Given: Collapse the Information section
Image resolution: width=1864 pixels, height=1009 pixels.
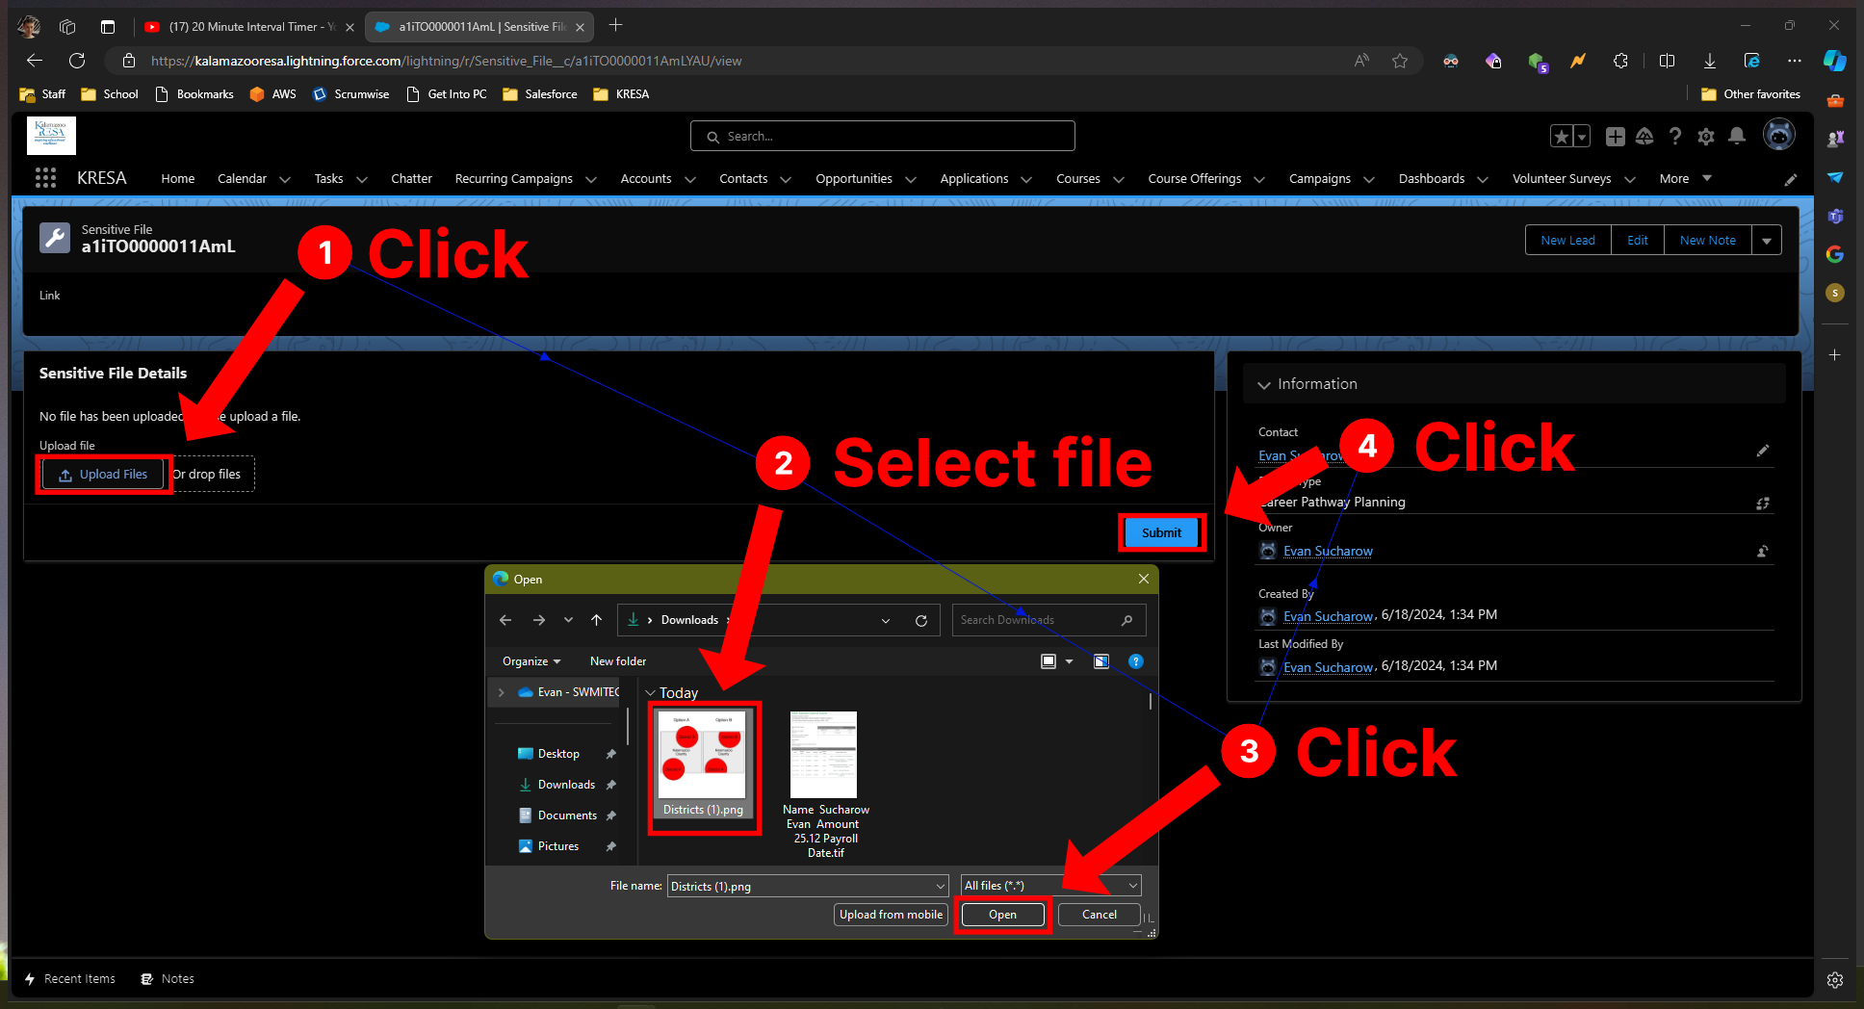Looking at the screenshot, I should coord(1264,385).
